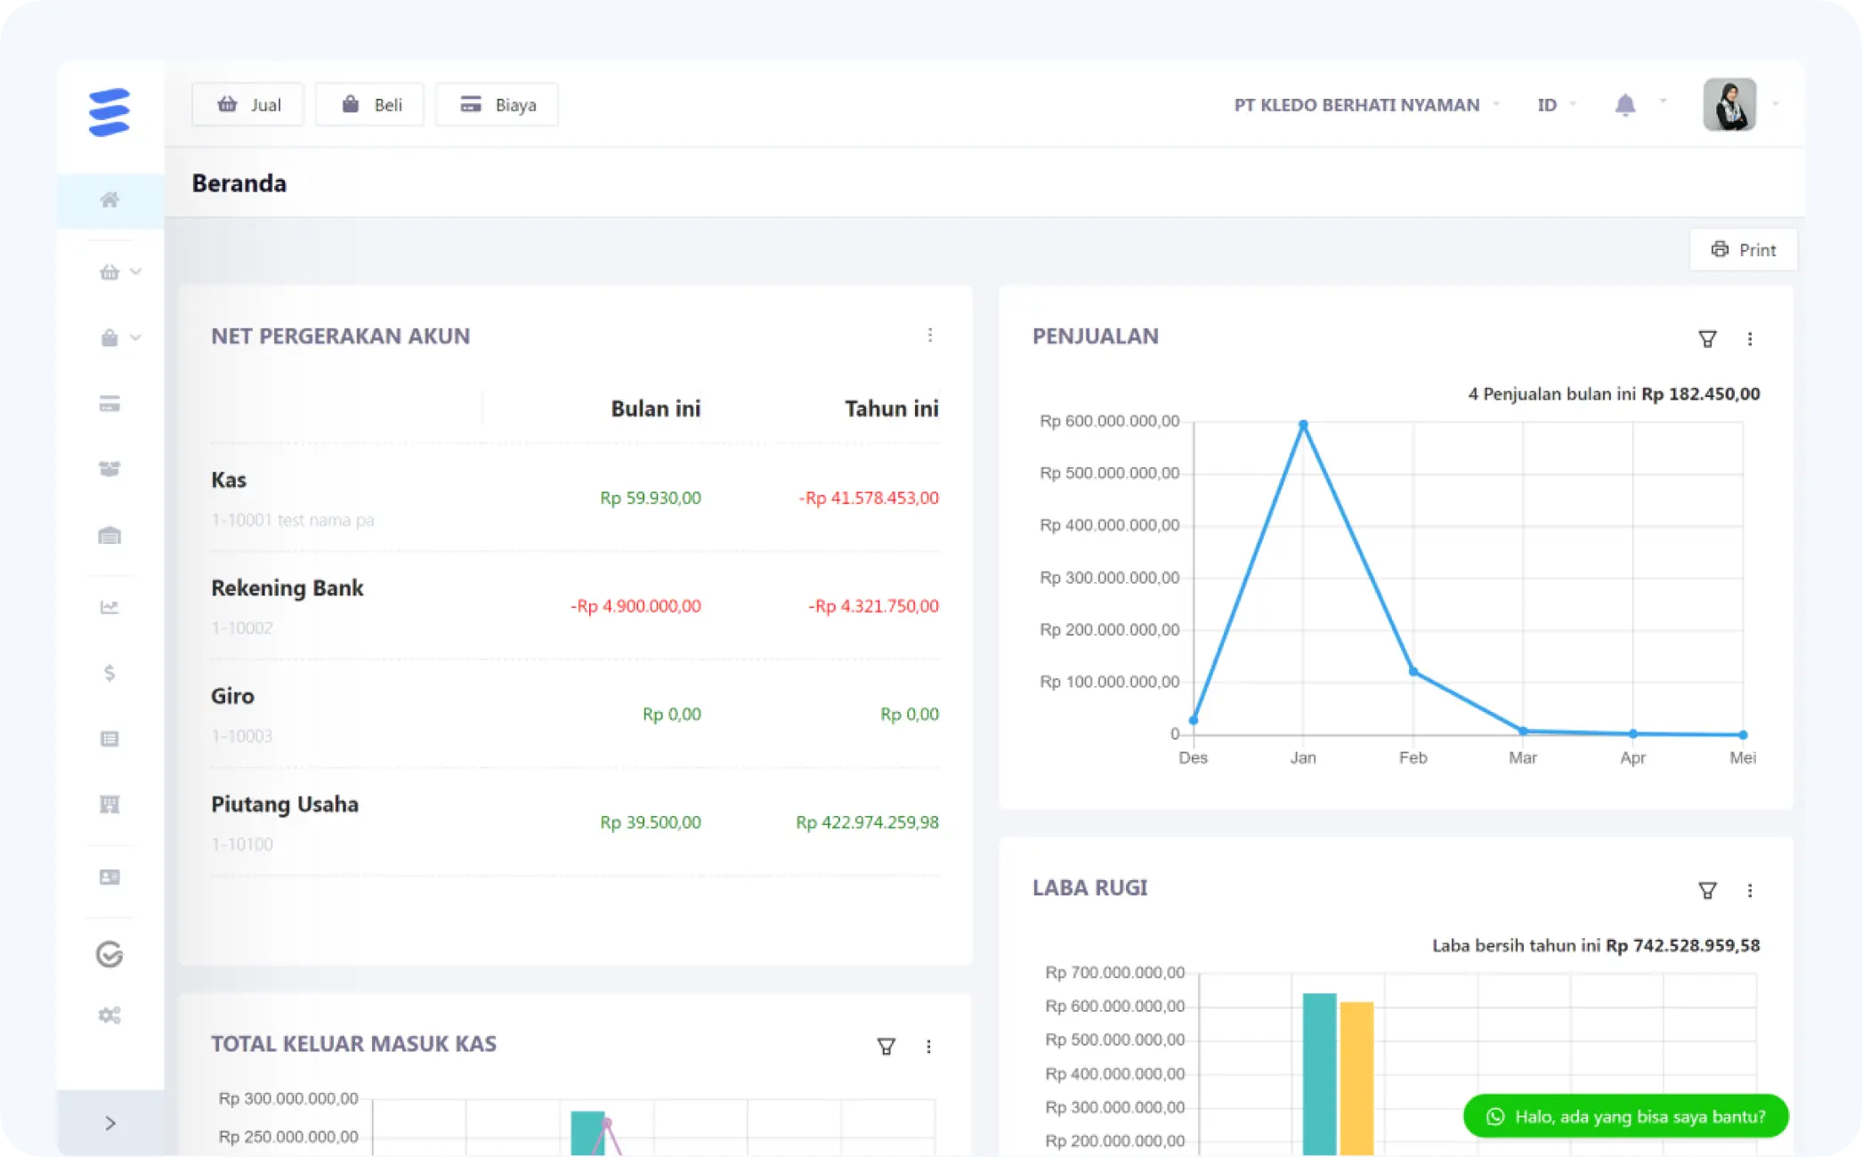Open the fixed assets building sidebar icon
1862x1157 pixels.
click(x=109, y=805)
